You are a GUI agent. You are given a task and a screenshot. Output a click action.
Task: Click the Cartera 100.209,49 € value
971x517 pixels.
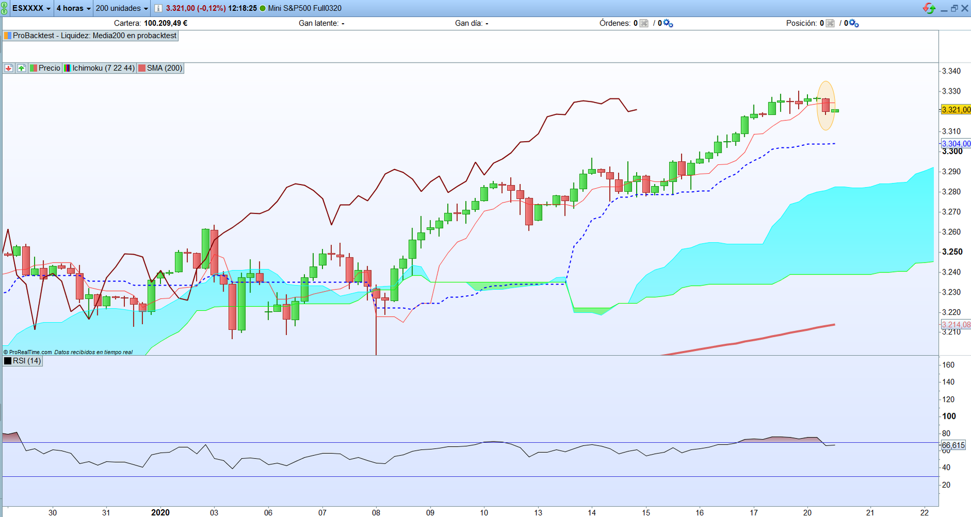point(166,23)
